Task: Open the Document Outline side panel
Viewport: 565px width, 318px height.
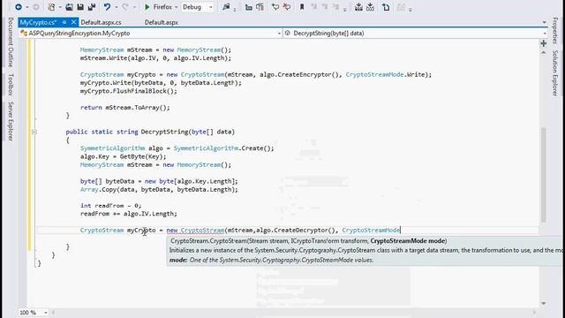Action: (11, 42)
